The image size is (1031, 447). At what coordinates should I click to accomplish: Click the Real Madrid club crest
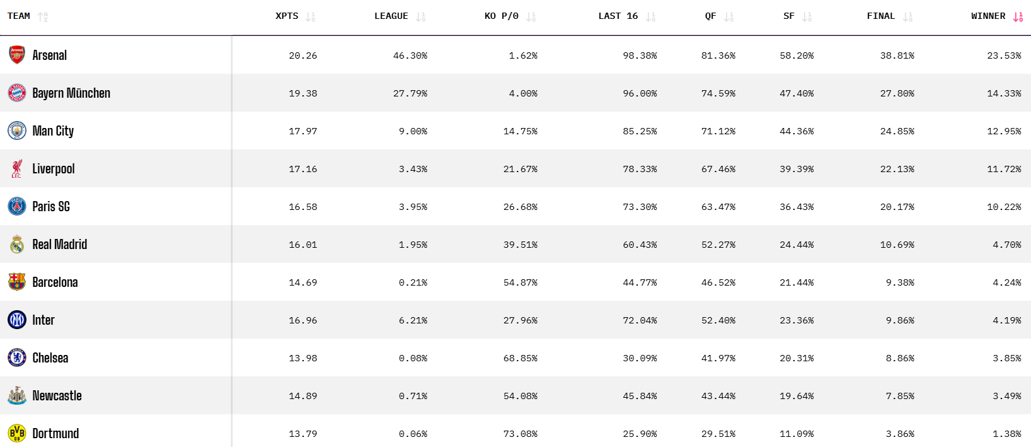point(17,244)
